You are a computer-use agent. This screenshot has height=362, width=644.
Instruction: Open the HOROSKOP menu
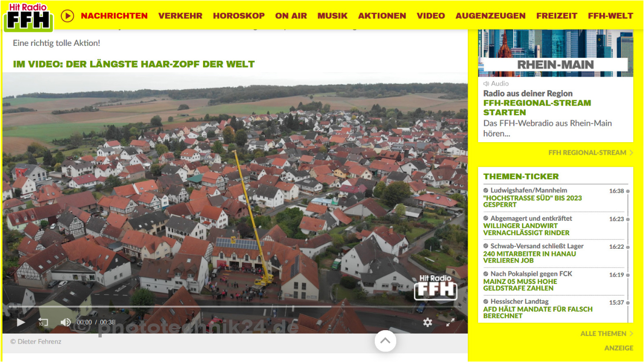[239, 16]
